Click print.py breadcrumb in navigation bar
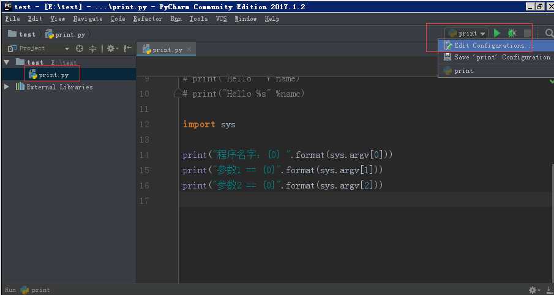This screenshot has width=554, height=295. 66,34
